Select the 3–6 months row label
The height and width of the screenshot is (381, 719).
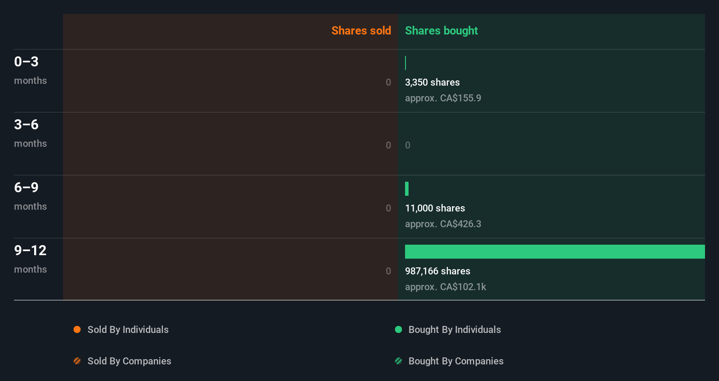30,133
